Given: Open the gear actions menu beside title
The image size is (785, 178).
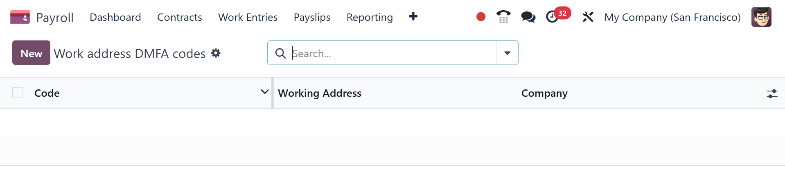Looking at the screenshot, I should [216, 53].
